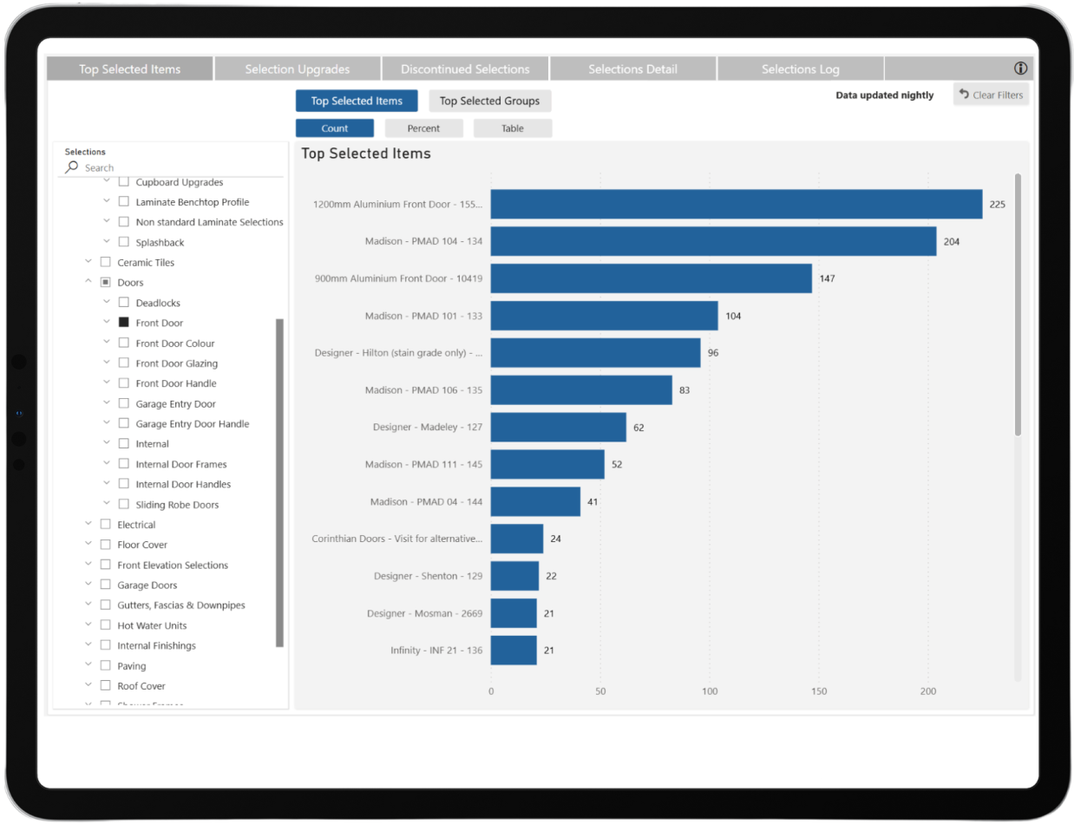
Task: Show the Percent view
Action: tap(423, 128)
